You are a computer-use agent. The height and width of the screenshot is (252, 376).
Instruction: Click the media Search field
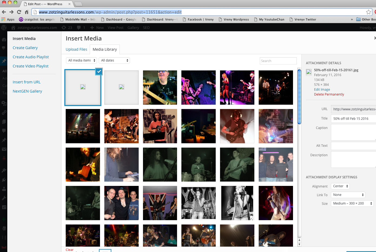[x=278, y=61]
